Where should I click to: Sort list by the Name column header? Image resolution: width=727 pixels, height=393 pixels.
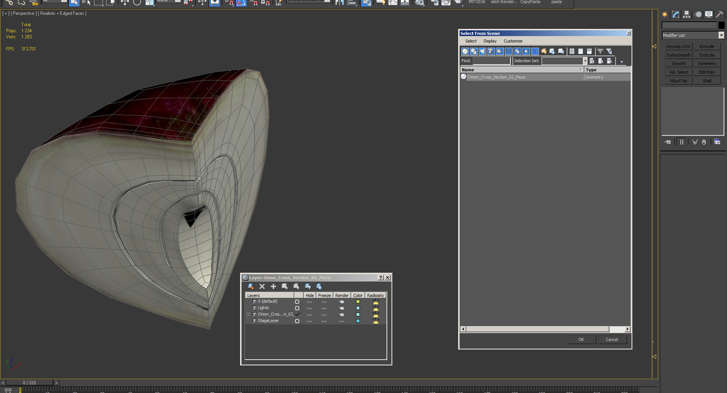(522, 70)
